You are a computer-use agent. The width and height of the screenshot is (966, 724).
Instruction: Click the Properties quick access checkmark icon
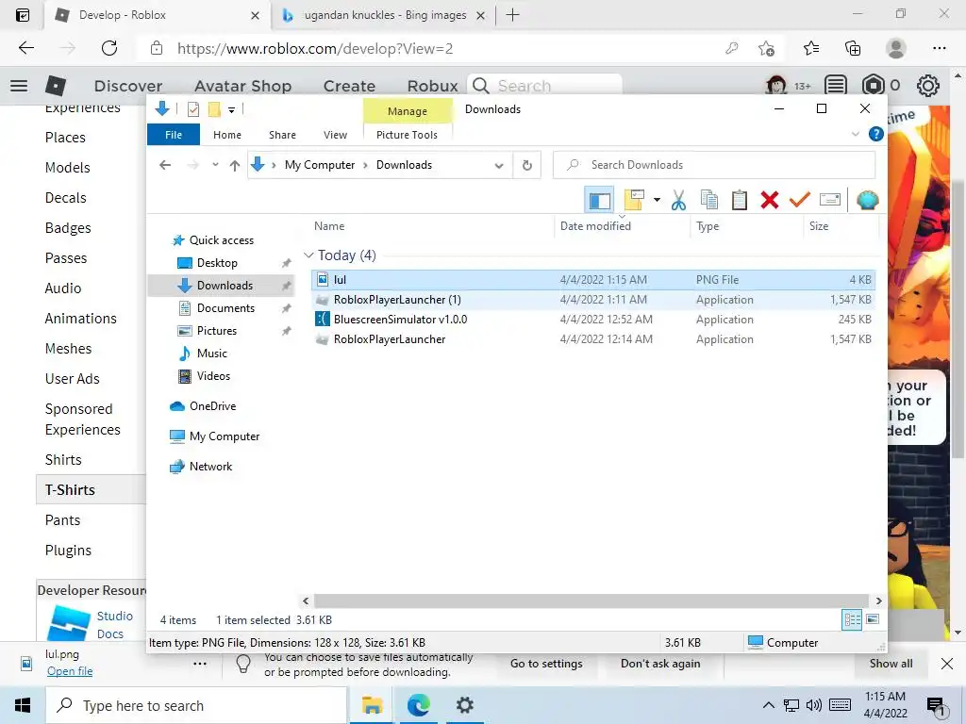pyautogui.click(x=193, y=109)
